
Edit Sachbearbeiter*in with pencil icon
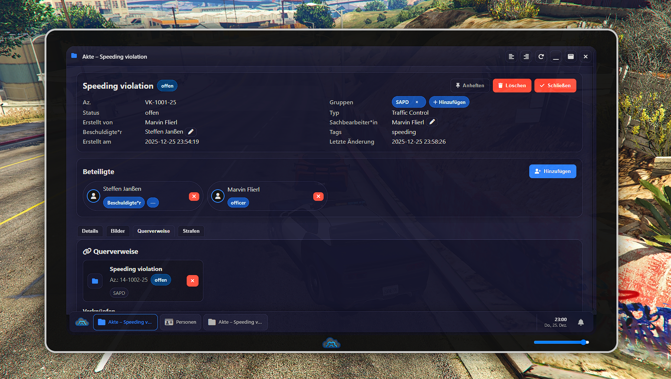pyautogui.click(x=432, y=122)
